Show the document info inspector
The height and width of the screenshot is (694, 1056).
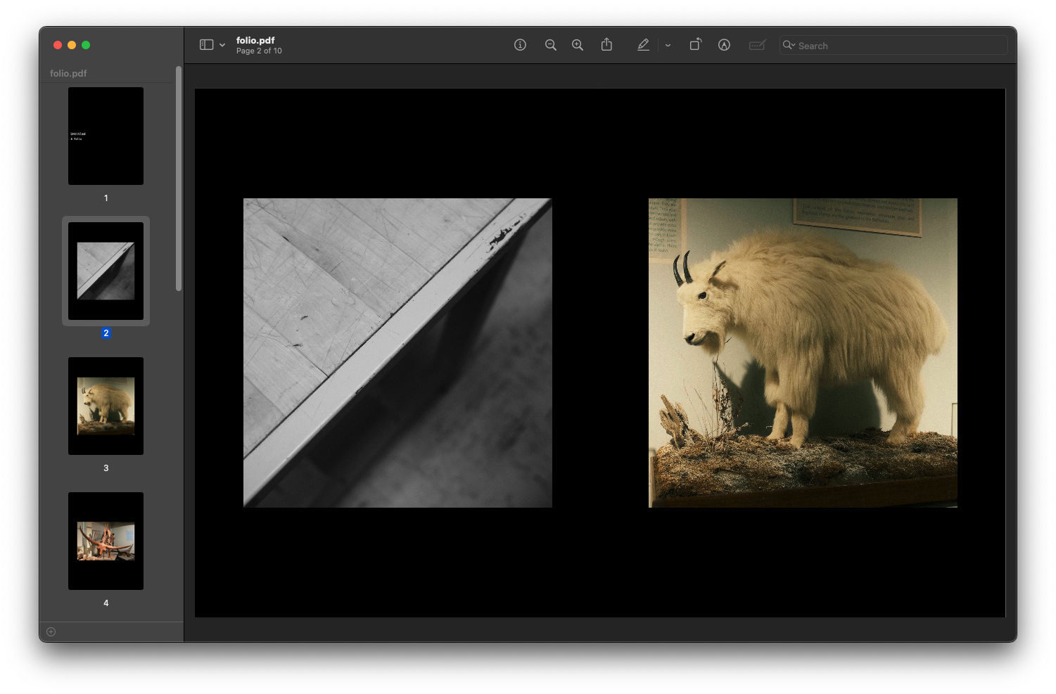point(520,45)
